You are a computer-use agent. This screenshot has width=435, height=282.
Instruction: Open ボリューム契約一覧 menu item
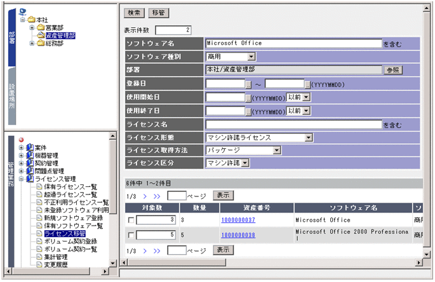(70, 249)
